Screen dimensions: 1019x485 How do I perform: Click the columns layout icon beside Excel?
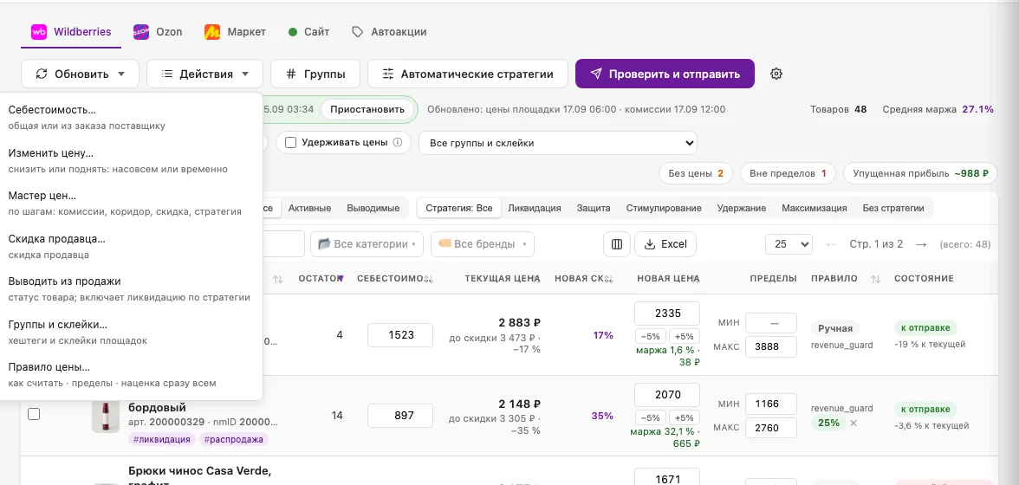pos(617,244)
